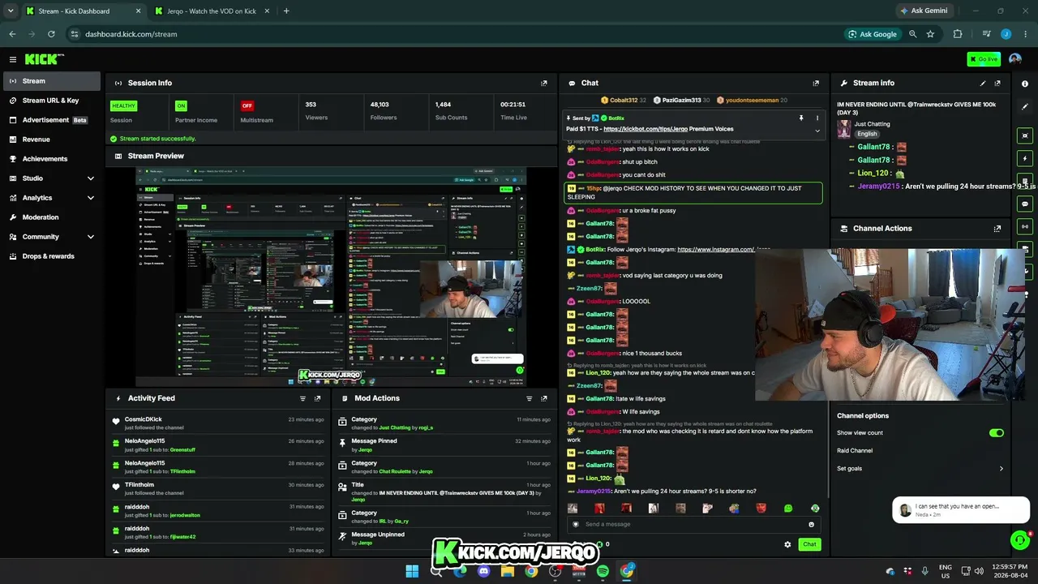This screenshot has width=1038, height=584.
Task: Expand the pinned message with the chevron
Action: click(817, 131)
